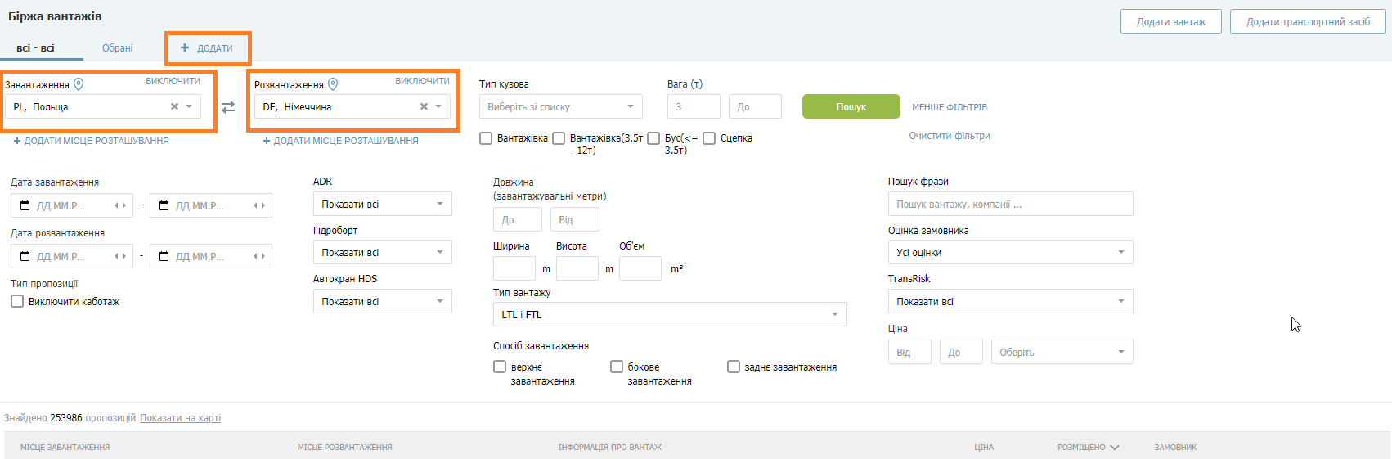Screen dimensions: 1392x459
Task: Click the swap loading and unloading arrows icon
Action: [228, 107]
